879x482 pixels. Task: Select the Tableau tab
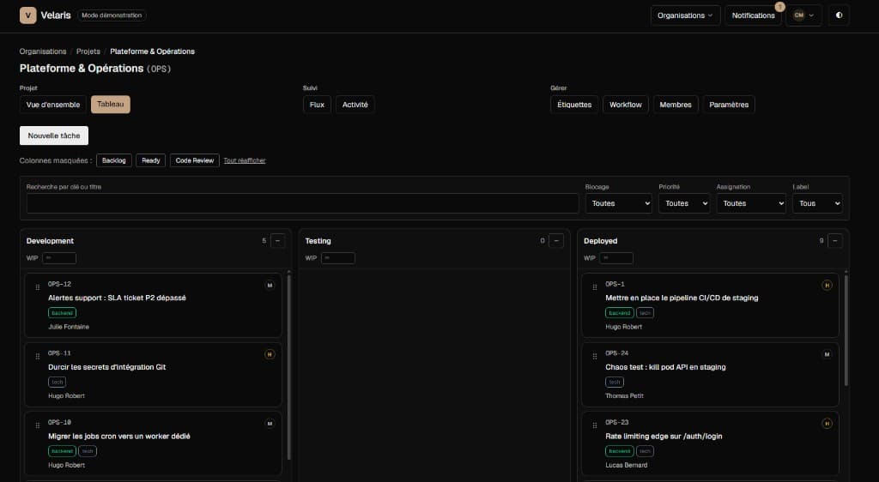(x=111, y=104)
